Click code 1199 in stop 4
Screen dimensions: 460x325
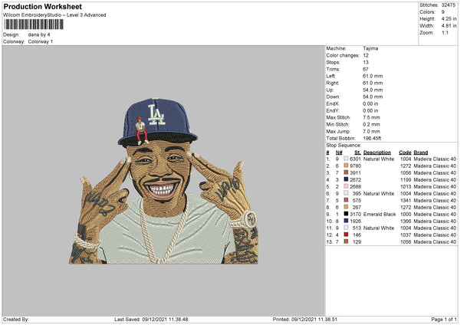406,179
